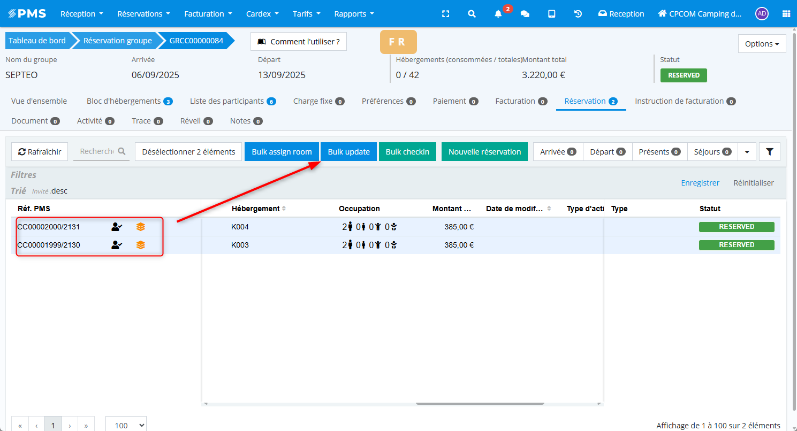Switch to Liste des participants tab
Screen dimensions: 797x431
(232, 101)
